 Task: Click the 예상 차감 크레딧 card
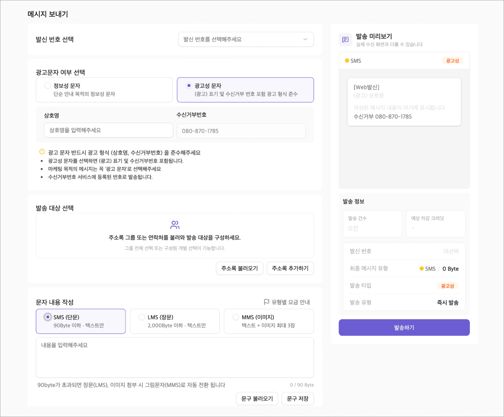(435, 224)
